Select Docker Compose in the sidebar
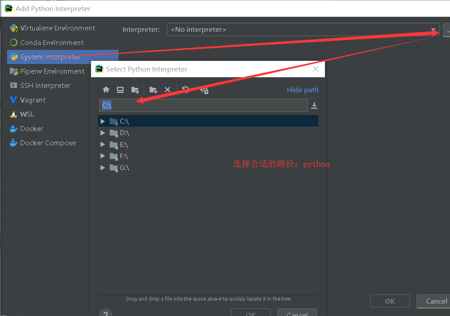450x316 pixels. [43, 143]
